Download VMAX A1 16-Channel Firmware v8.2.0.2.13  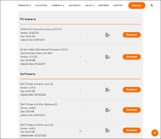tap(132, 35)
